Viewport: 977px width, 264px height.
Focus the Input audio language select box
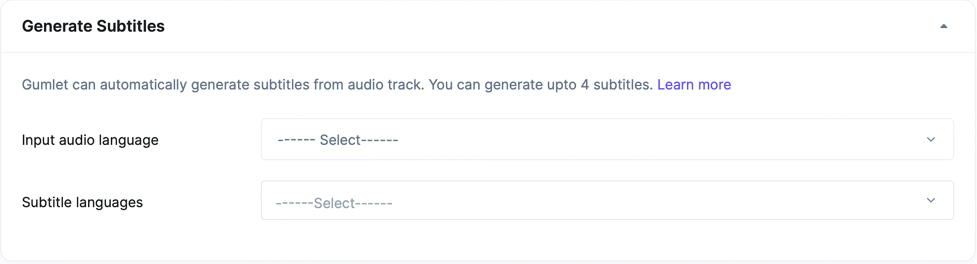tap(607, 139)
